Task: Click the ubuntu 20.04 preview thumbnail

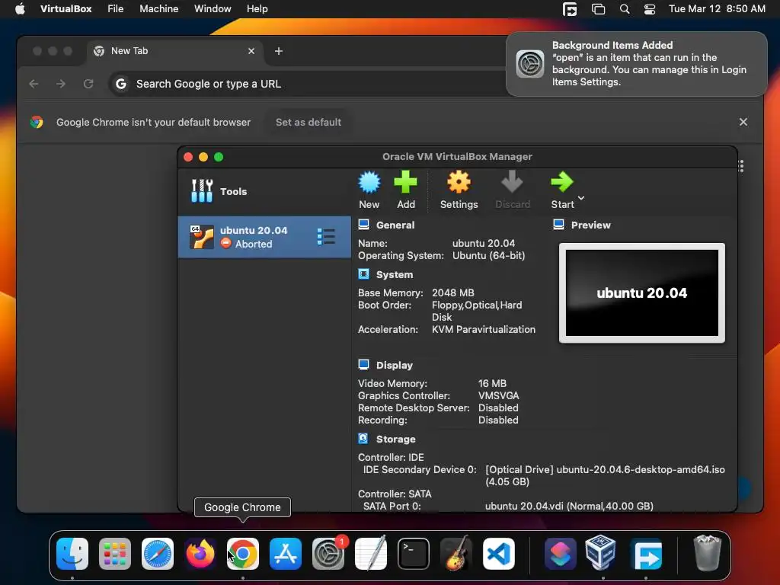Action: pyautogui.click(x=641, y=293)
